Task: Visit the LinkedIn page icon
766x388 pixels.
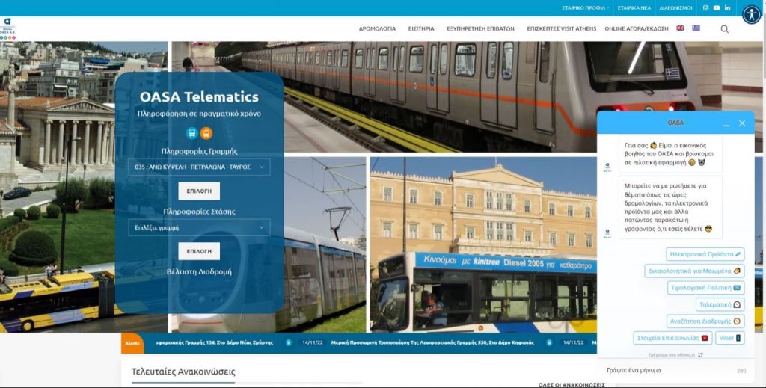Action: click(728, 7)
